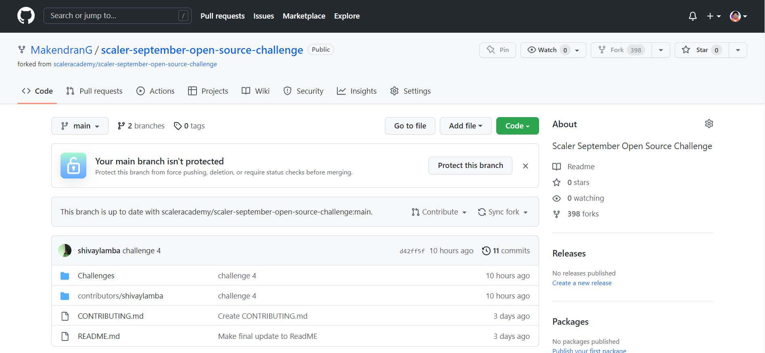Open notifications bell icon

pyautogui.click(x=692, y=16)
